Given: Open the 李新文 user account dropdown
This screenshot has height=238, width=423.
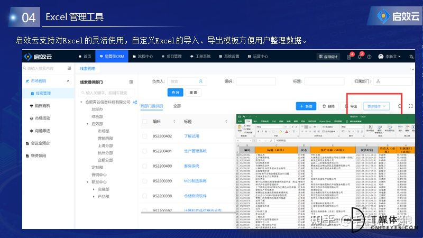Looking at the screenshot, I should [x=389, y=57].
